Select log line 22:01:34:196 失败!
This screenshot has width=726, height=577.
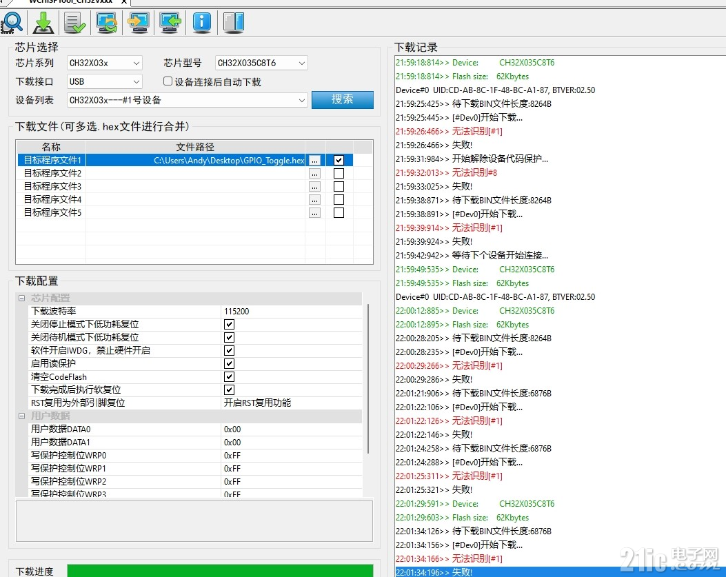[561, 572]
